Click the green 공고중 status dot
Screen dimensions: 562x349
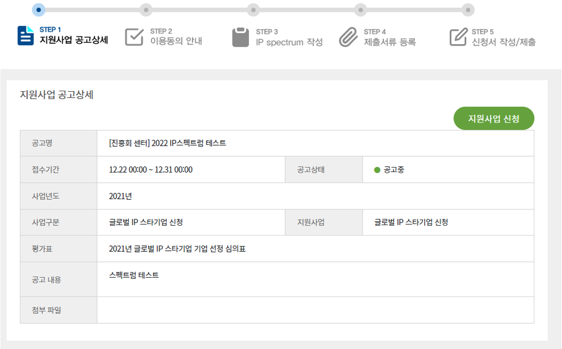(377, 170)
